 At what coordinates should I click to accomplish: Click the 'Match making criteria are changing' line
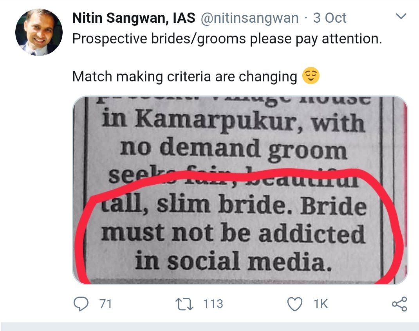click(184, 76)
